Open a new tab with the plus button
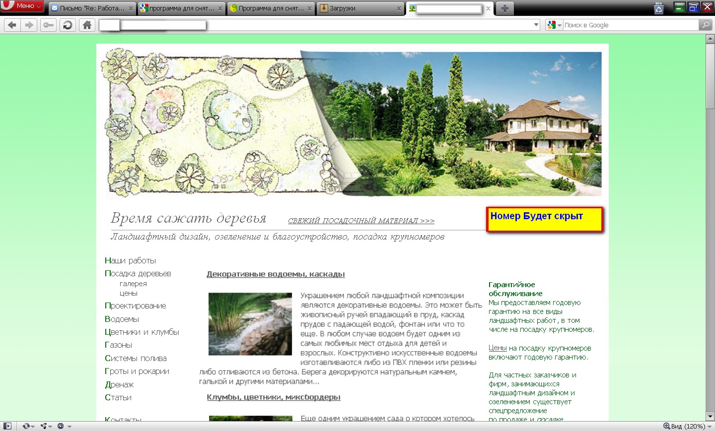This screenshot has height=431, width=715. tap(504, 8)
